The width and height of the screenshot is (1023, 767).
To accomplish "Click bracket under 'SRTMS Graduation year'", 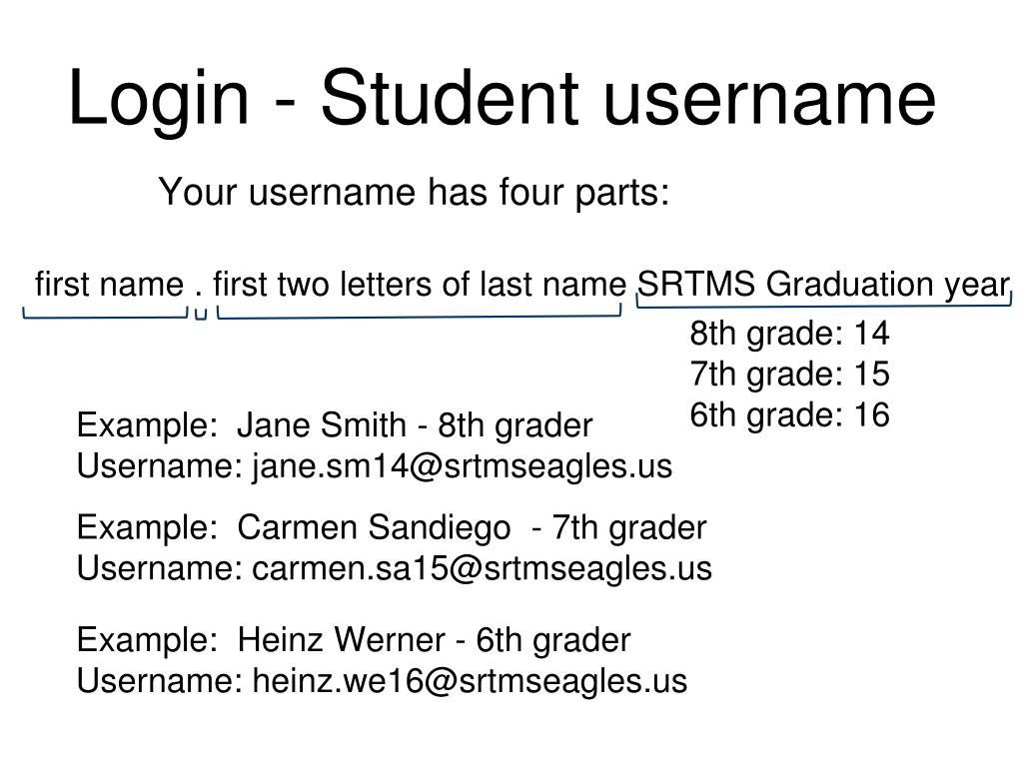I will coord(823,299).
